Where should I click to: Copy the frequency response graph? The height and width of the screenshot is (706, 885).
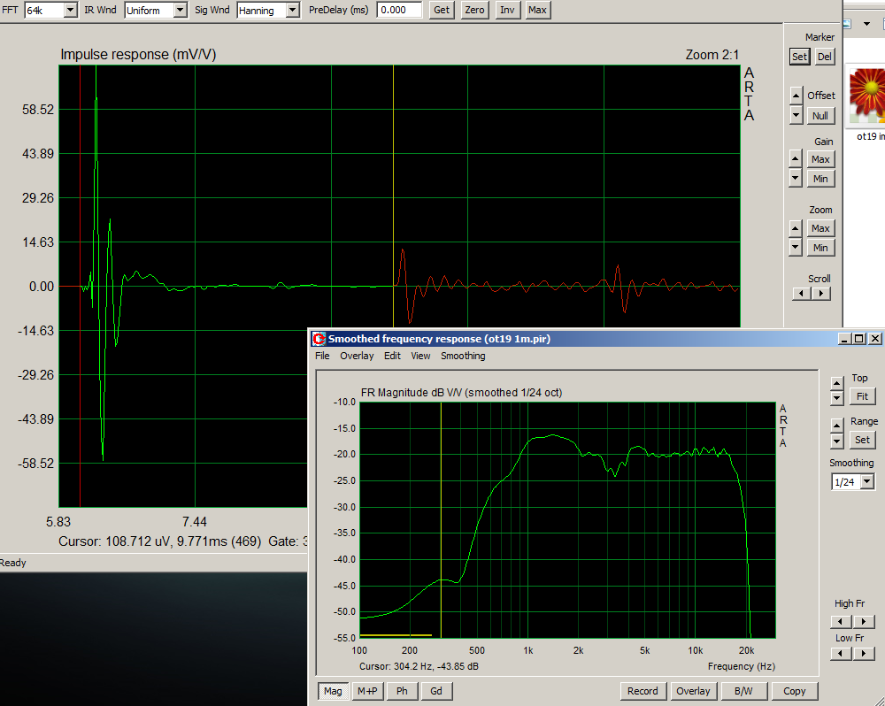794,691
